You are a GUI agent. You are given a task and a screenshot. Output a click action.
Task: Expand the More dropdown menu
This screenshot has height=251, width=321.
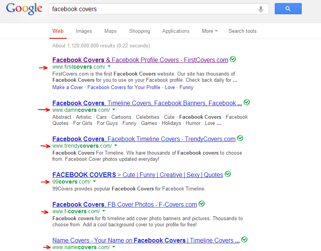pyautogui.click(x=210, y=31)
